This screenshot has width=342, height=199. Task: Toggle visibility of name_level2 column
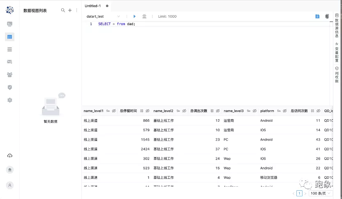tap(184, 111)
